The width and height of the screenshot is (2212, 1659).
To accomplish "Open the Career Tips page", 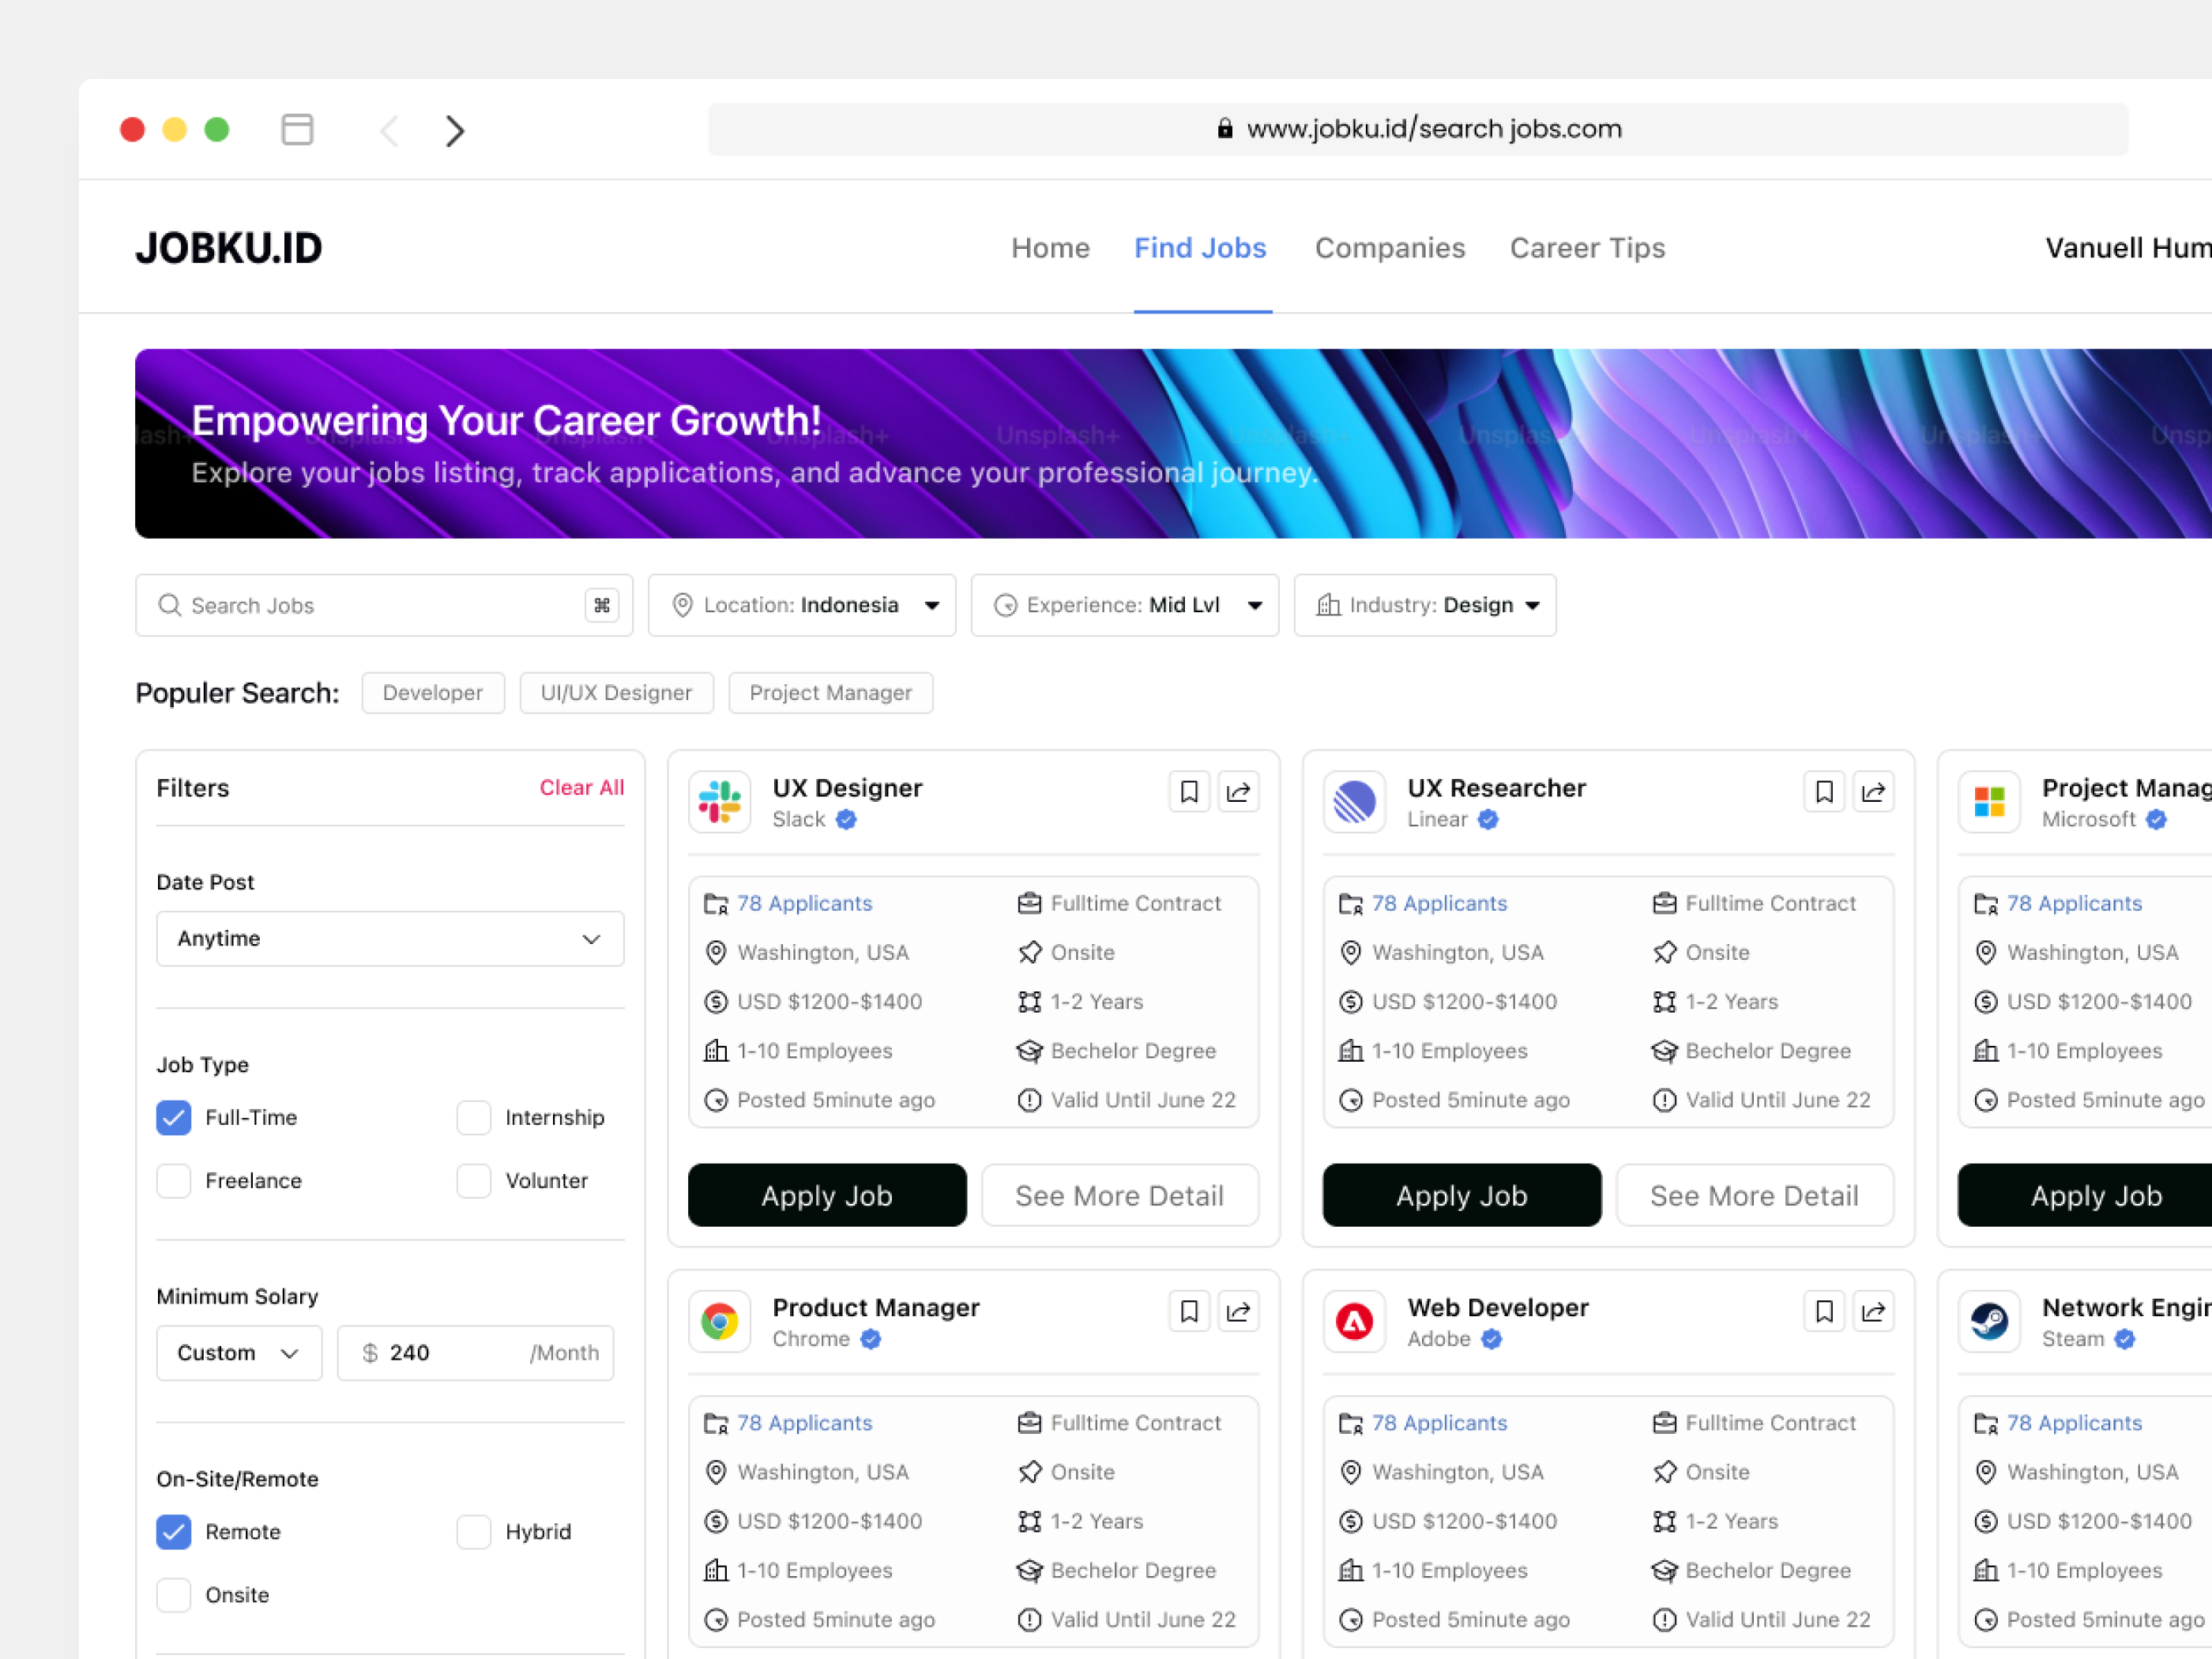I will (1587, 248).
